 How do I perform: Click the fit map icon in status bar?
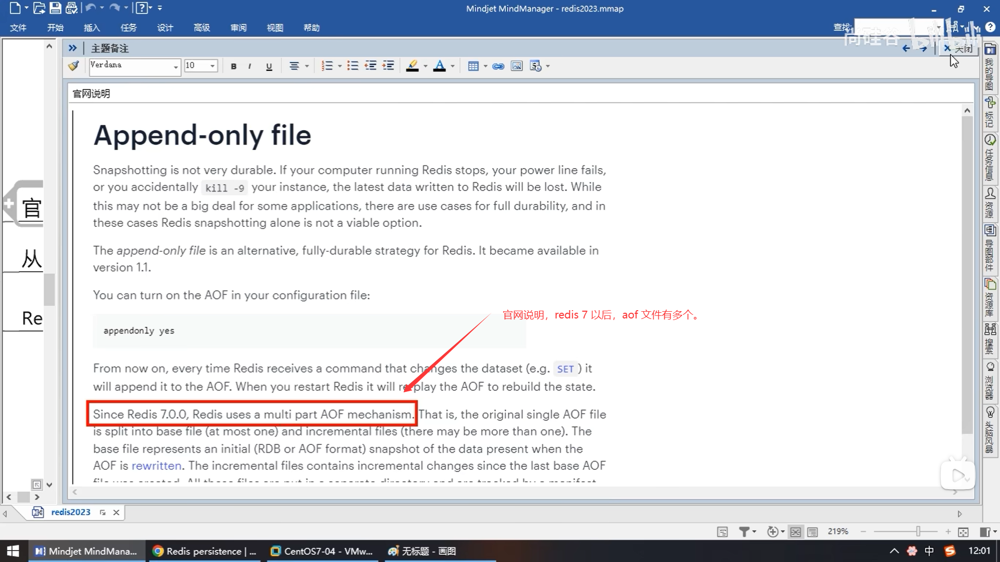tap(963, 532)
